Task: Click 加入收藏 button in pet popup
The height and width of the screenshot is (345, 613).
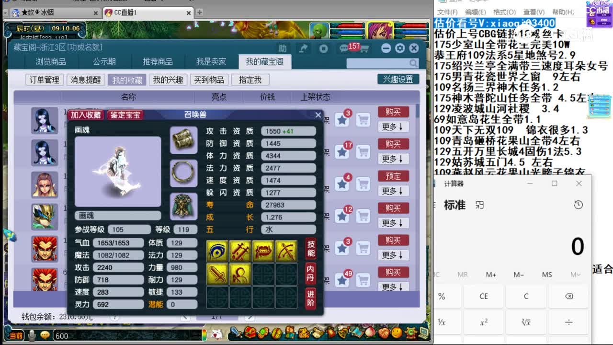Action: pyautogui.click(x=86, y=115)
